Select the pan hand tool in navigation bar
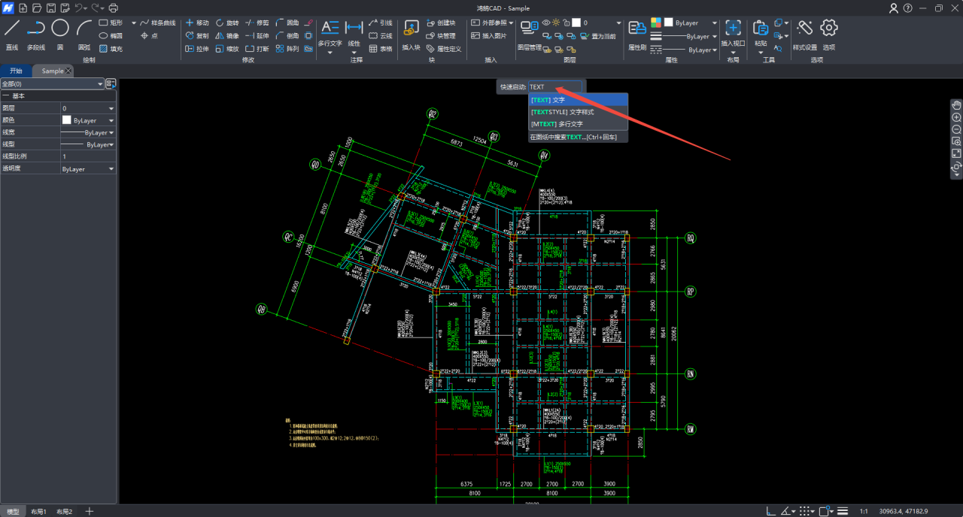The image size is (963, 517). click(956, 104)
